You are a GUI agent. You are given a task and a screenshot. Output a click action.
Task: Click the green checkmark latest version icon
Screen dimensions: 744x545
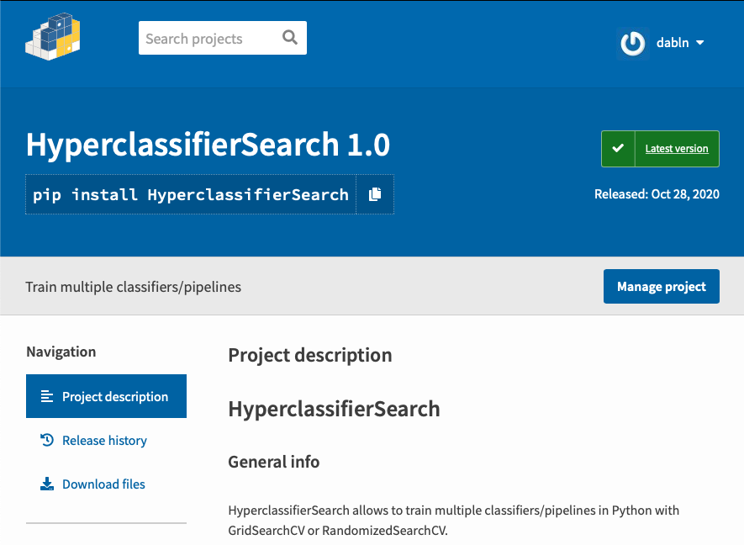coord(618,149)
